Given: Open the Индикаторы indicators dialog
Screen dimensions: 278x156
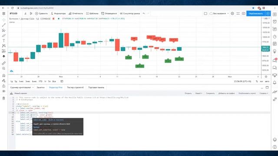Looking at the screenshot, I should [58, 13].
